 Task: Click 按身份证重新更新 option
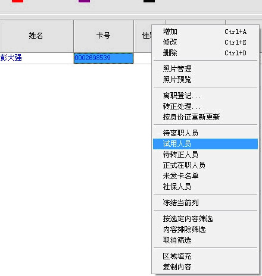pyautogui.click(x=205, y=117)
